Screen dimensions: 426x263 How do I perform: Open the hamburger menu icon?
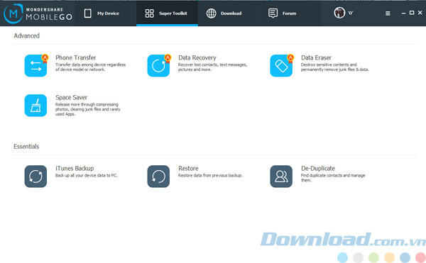click(388, 13)
